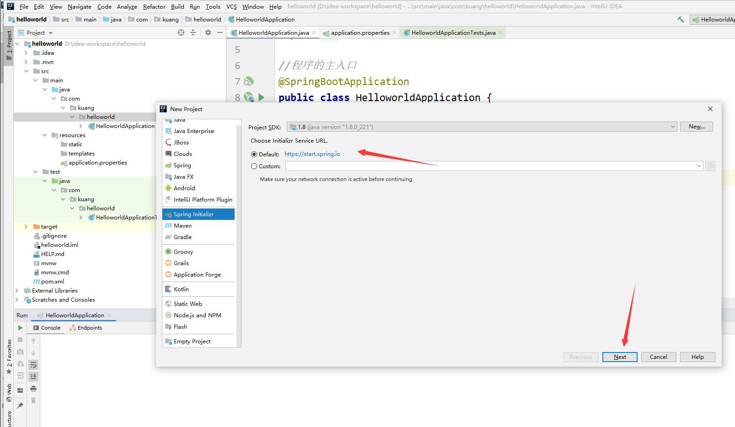The image size is (735, 427).
Task: Click Scroll to End icon in console
Action: tap(33, 376)
